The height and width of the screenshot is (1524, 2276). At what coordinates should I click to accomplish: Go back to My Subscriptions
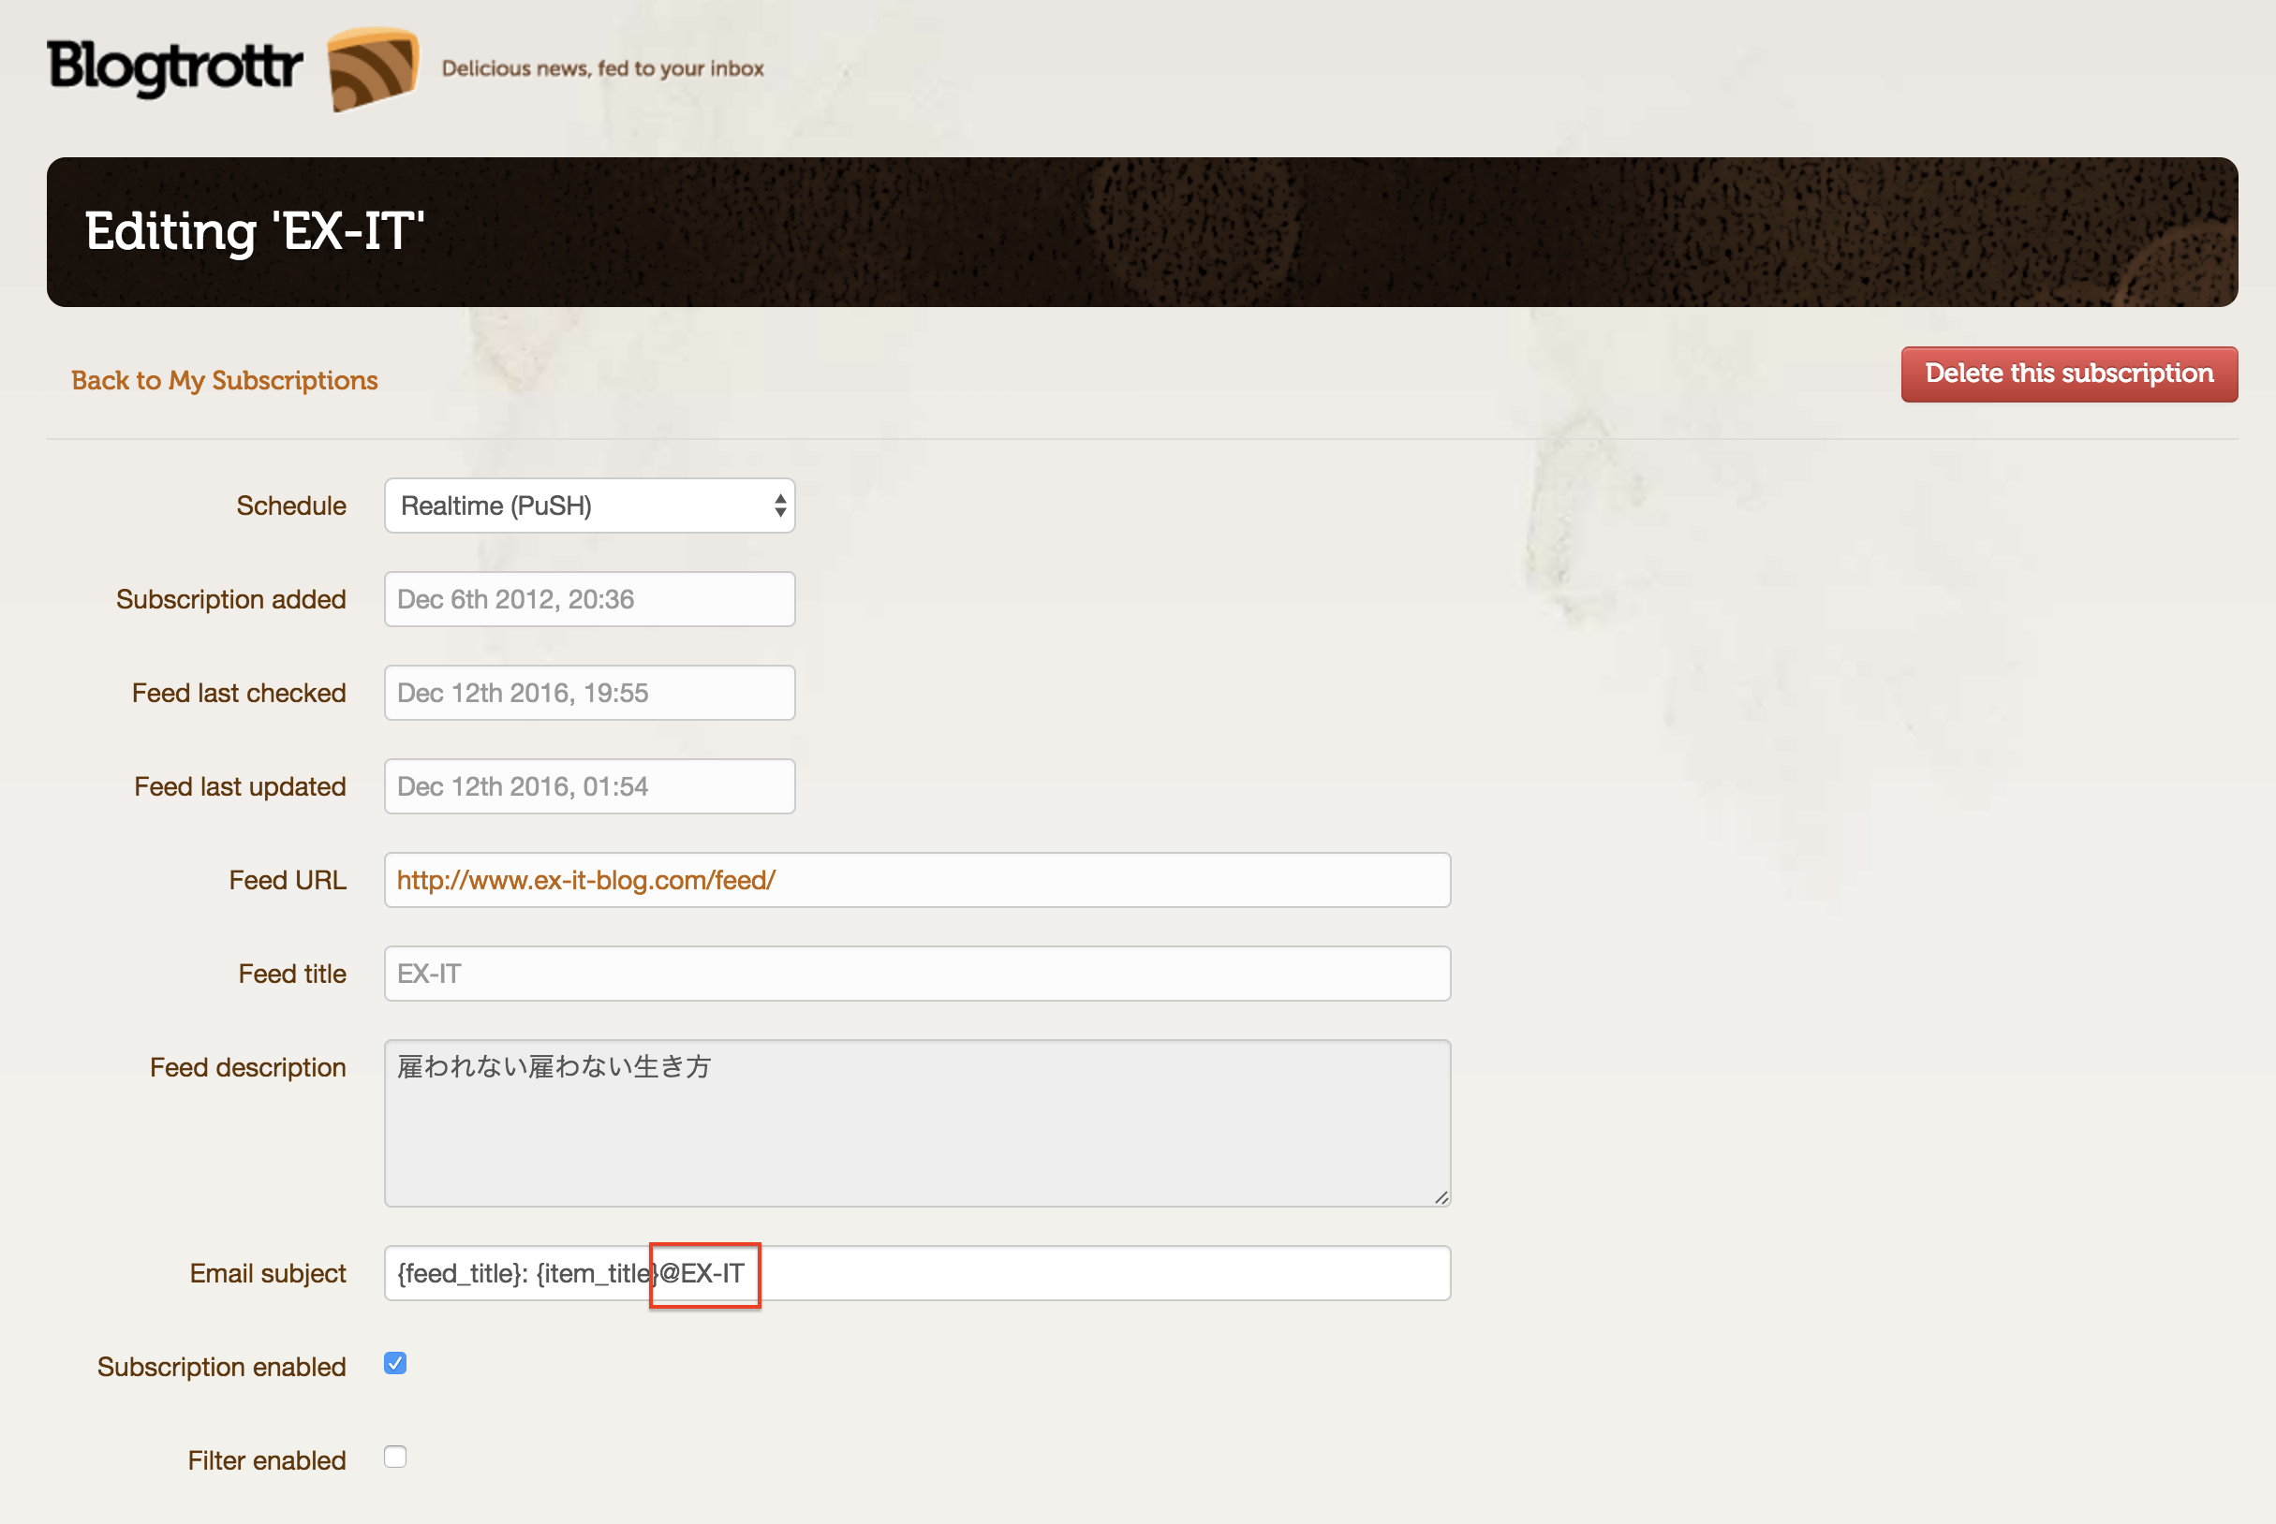tap(225, 380)
